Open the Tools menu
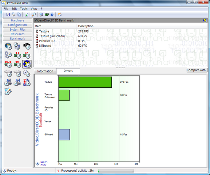The height and width of the screenshot is (175, 210). [x=24, y=9]
